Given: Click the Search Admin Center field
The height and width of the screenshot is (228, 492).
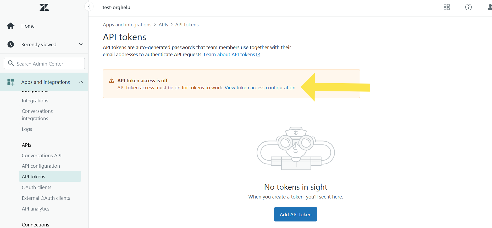Looking at the screenshot, I should (x=45, y=64).
